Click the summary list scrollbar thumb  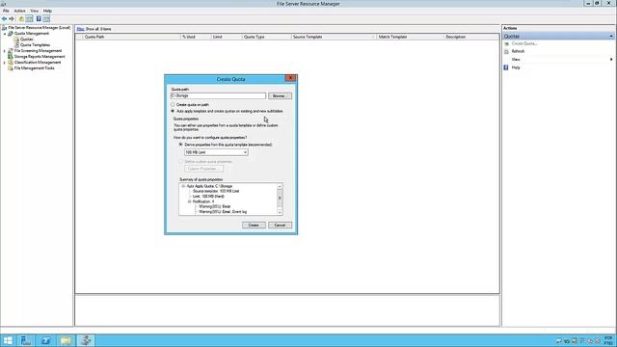tap(280, 197)
